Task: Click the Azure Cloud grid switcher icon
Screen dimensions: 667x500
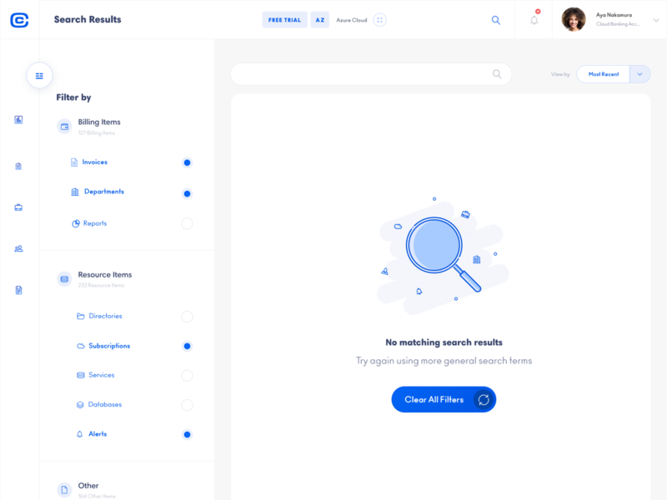Action: [x=379, y=20]
